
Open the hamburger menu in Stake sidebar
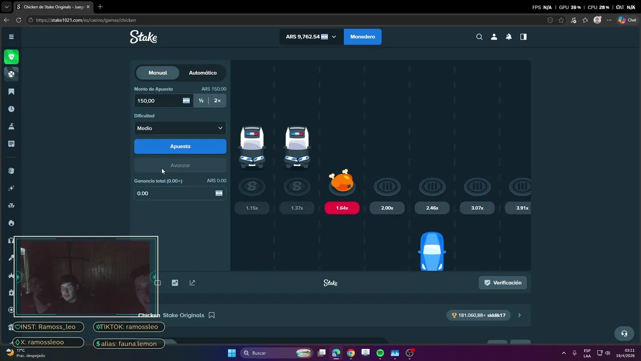tap(11, 37)
